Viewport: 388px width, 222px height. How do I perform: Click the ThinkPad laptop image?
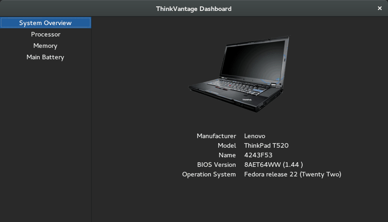pos(239,74)
